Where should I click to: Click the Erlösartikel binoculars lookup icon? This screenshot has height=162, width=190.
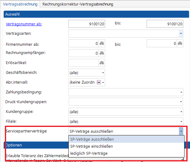click(102, 63)
